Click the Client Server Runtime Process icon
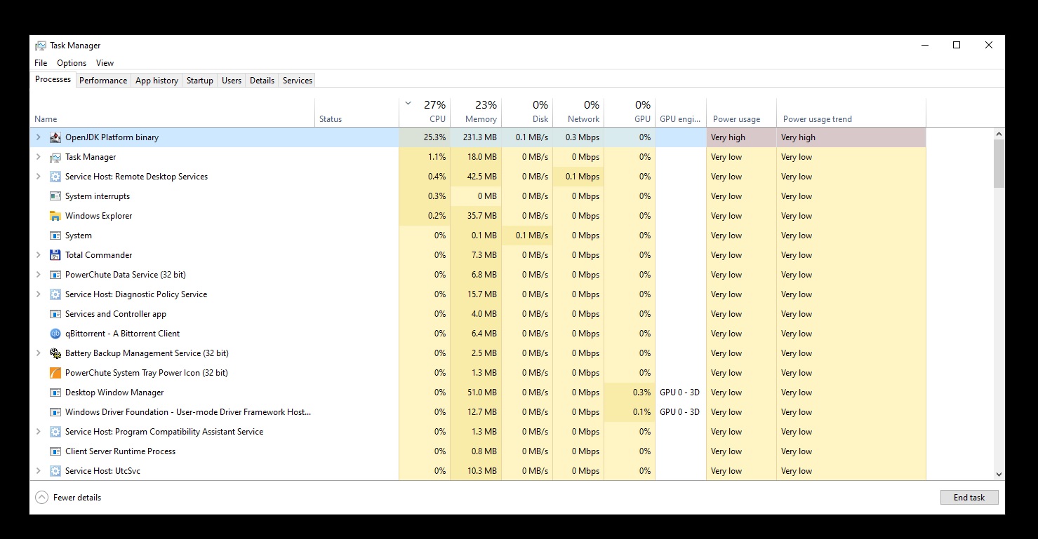The image size is (1038, 539). click(x=55, y=451)
